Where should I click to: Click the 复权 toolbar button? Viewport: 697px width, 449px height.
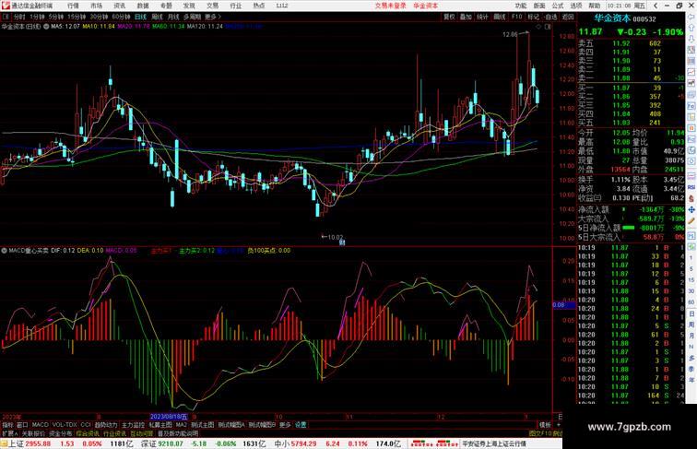pyautogui.click(x=449, y=17)
